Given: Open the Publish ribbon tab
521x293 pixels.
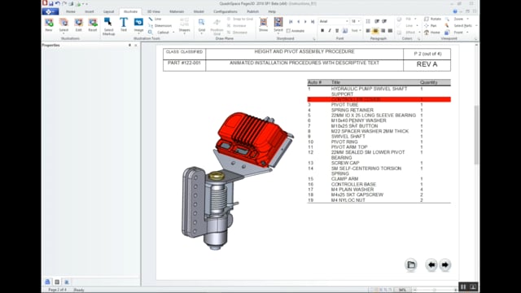Looking at the screenshot, I should pyautogui.click(x=253, y=11).
